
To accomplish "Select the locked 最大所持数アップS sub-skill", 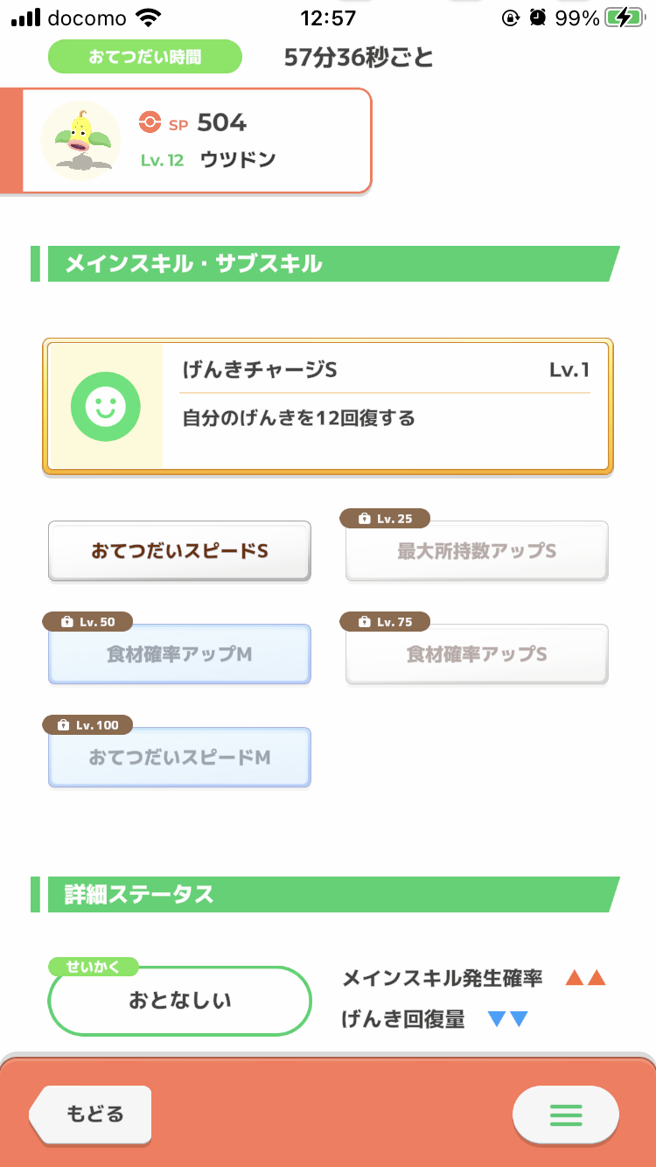I will (477, 551).
